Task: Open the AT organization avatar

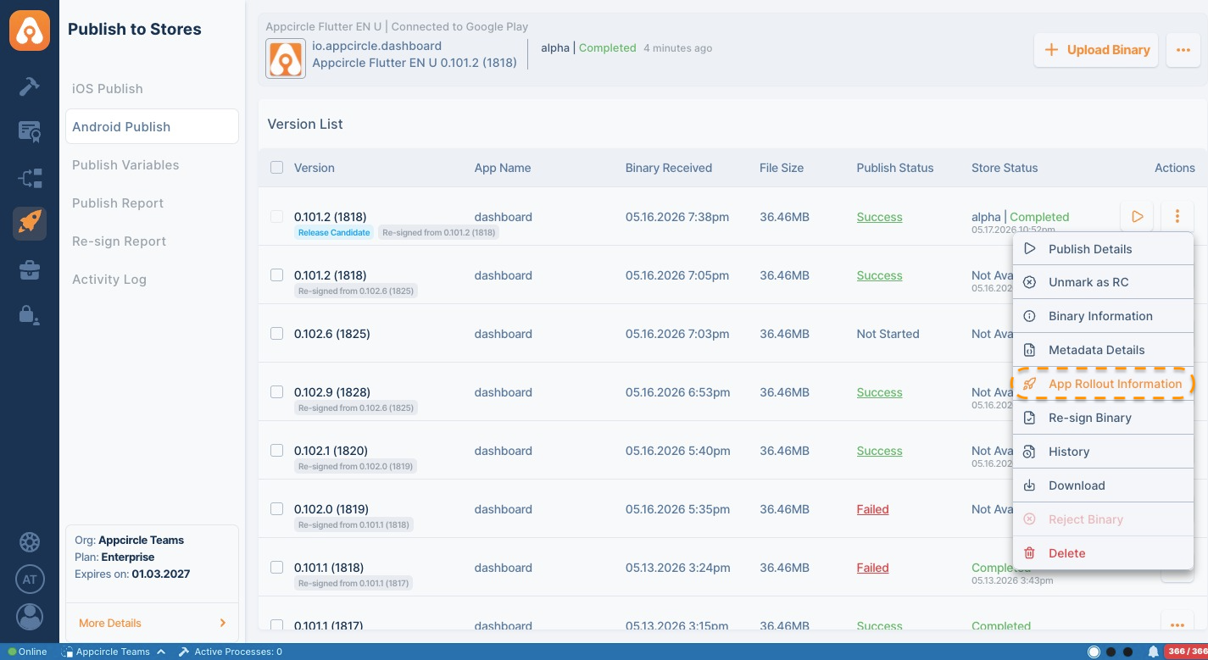Action: point(30,580)
